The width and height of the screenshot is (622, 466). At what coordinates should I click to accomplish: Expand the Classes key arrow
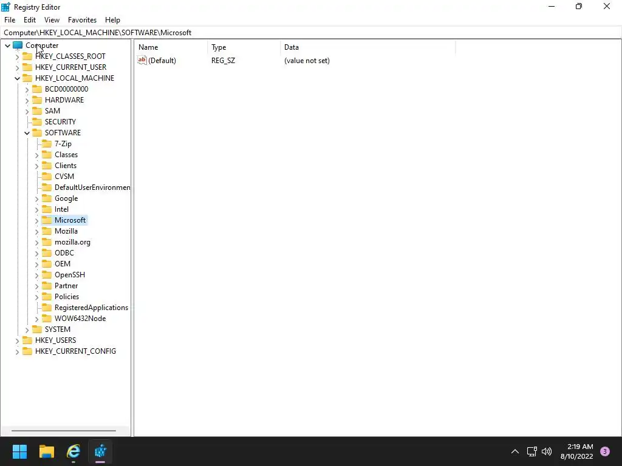pos(36,155)
